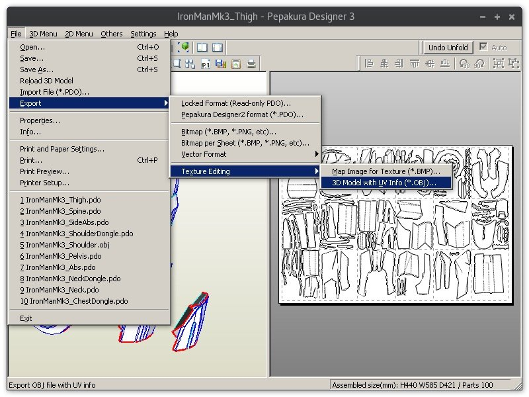The width and height of the screenshot is (529, 397).
Task: Click the assembled size status bar text
Action: 412,385
